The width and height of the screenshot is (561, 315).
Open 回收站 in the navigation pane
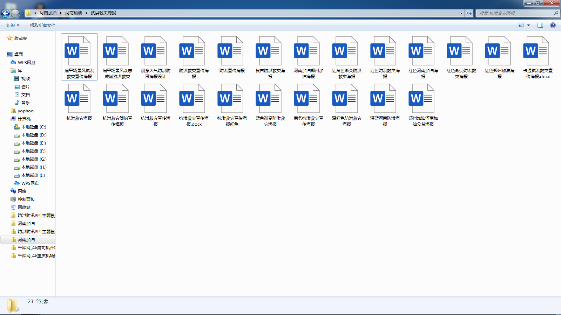coord(24,207)
